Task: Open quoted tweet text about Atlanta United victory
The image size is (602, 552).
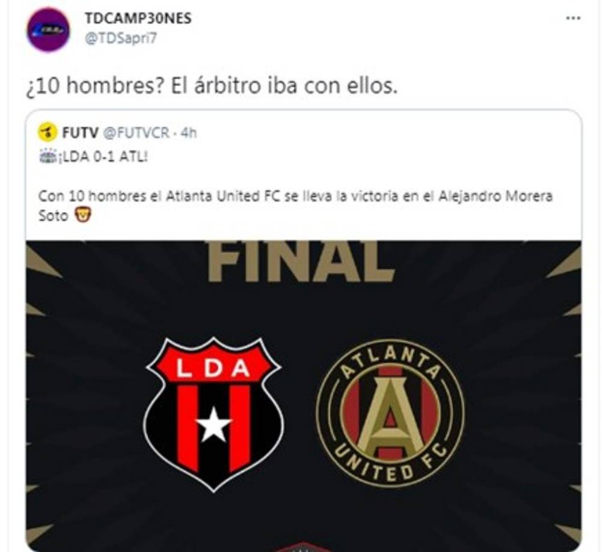Action: 295,206
